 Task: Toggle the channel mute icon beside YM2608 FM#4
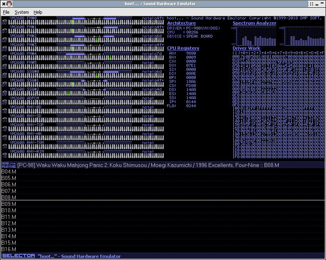tap(4, 57)
